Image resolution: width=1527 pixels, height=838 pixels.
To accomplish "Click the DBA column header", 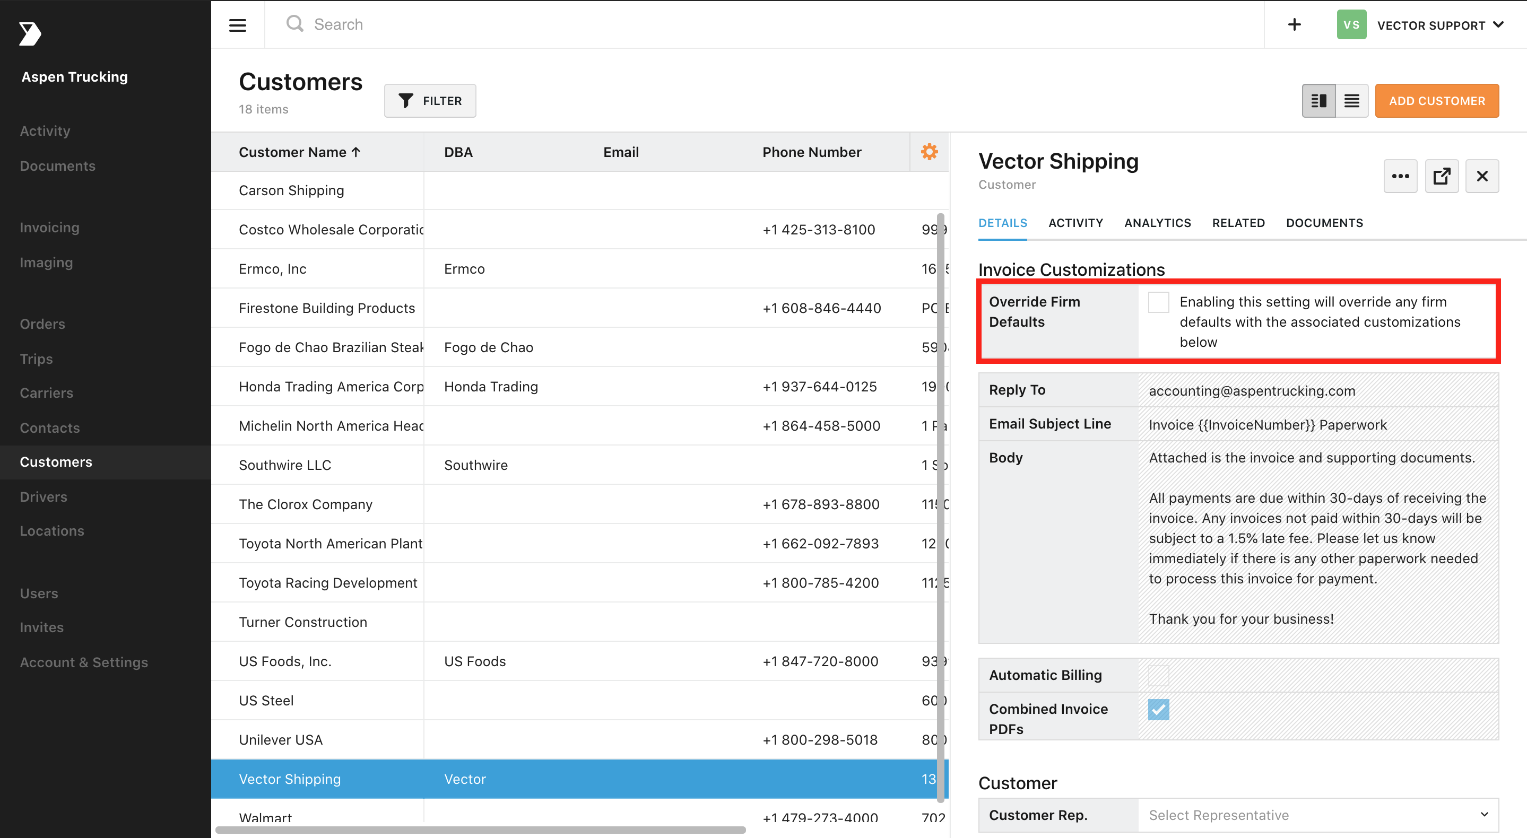I will [x=458, y=152].
